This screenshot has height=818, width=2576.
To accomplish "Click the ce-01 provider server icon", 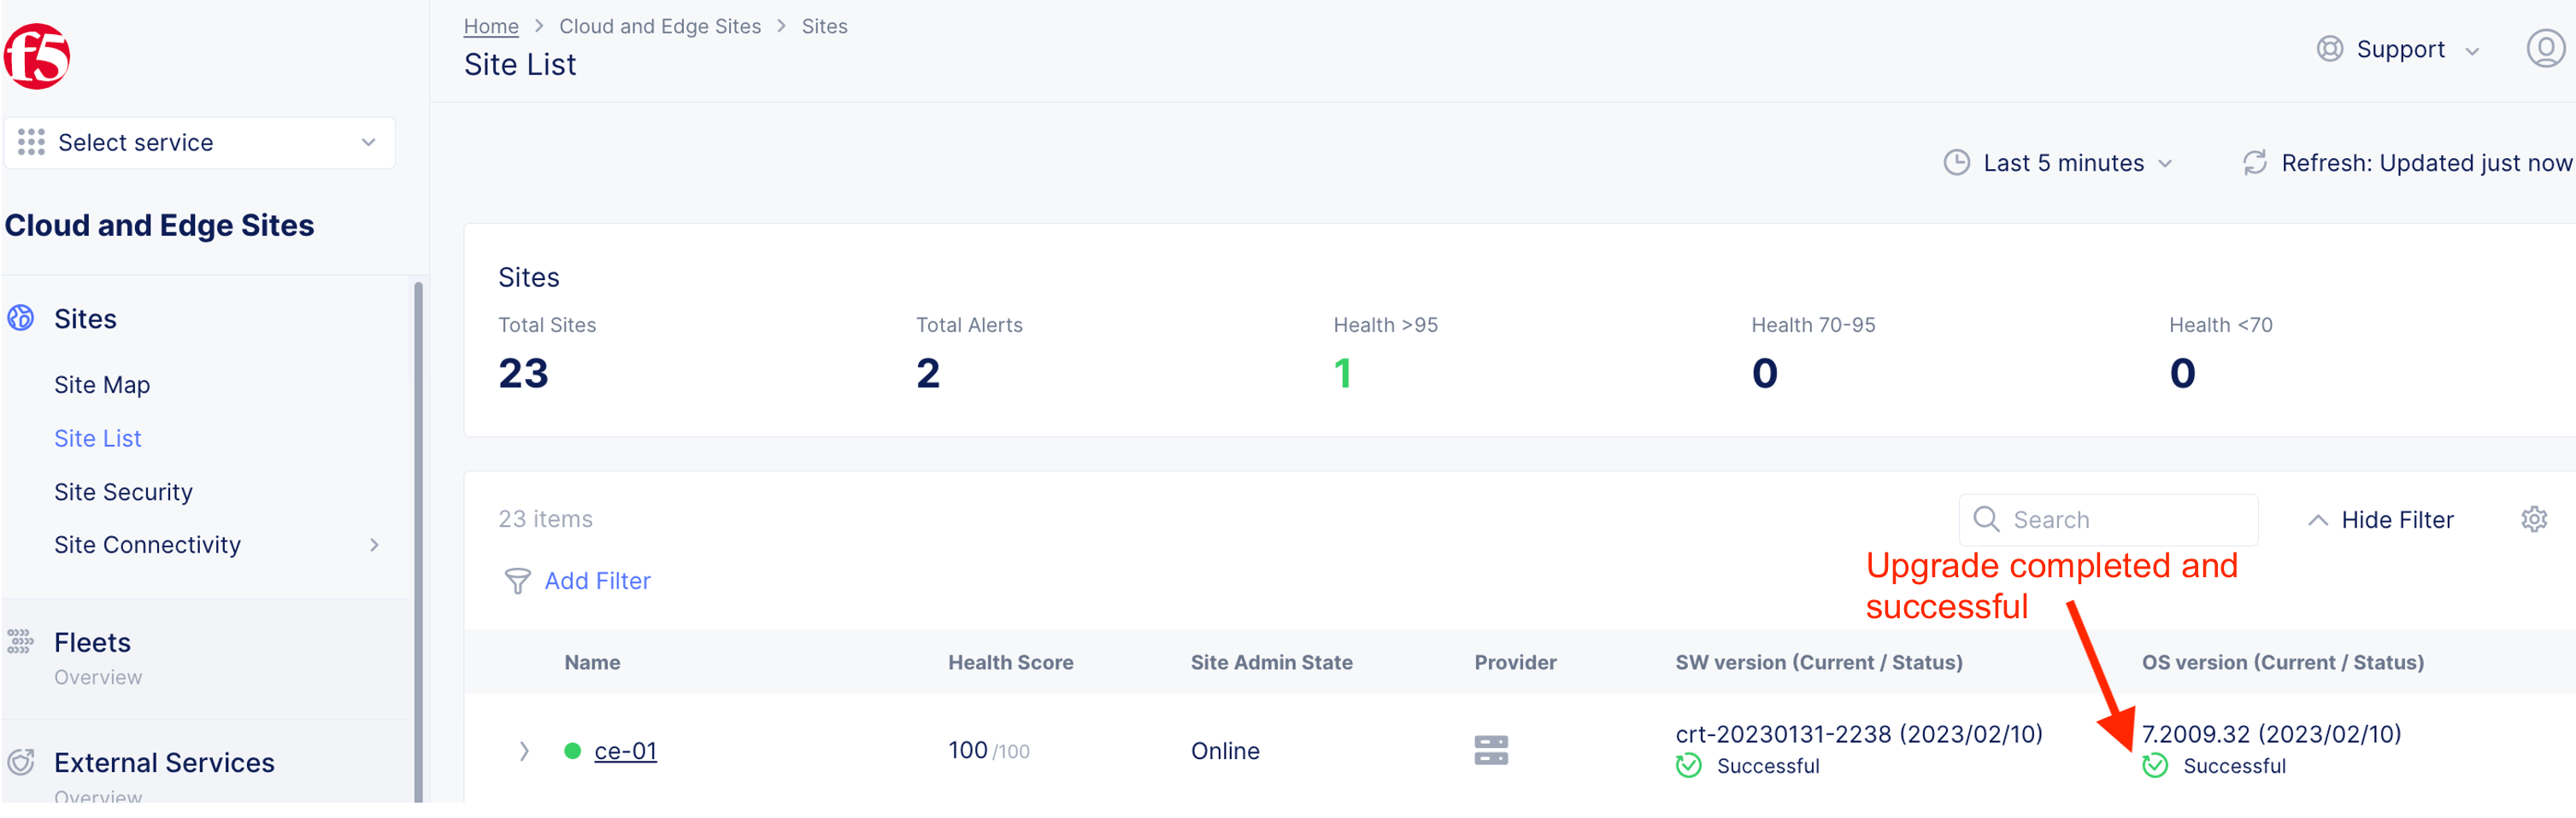I will click(1491, 750).
